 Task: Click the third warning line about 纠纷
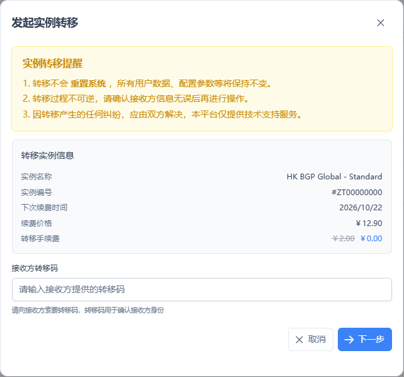pyautogui.click(x=166, y=114)
